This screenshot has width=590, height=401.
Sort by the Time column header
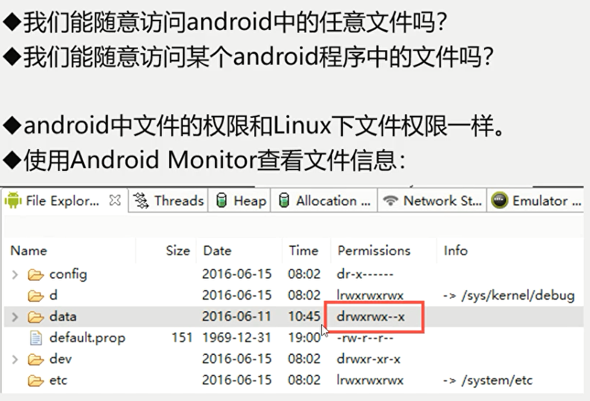click(x=304, y=251)
